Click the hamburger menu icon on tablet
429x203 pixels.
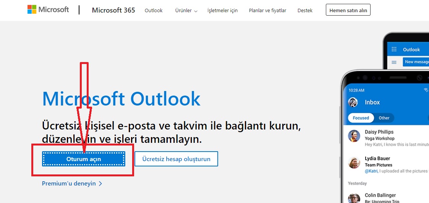click(x=394, y=62)
